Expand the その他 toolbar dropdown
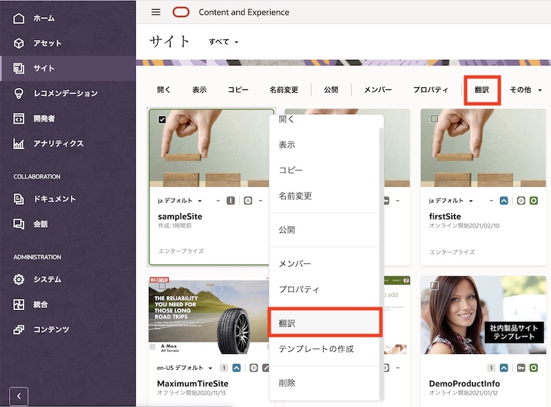The height and width of the screenshot is (407, 551). point(526,90)
